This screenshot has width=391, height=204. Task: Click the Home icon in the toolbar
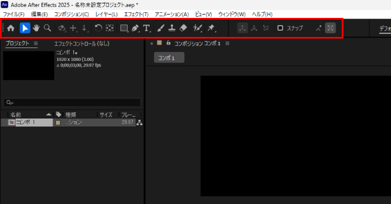point(11,28)
